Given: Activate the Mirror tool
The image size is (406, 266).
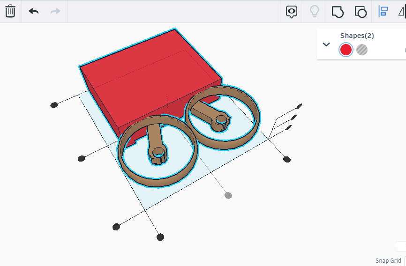Looking at the screenshot, I should point(402,12).
